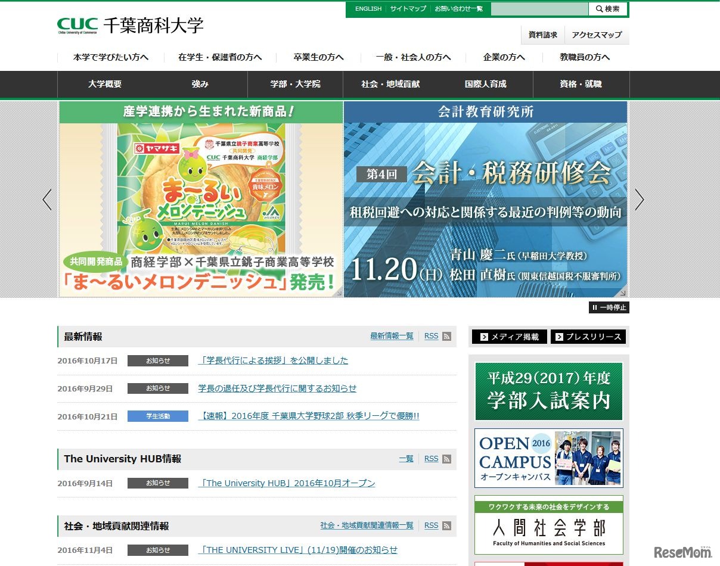Open 一覧 link in The University HUB情報
The height and width of the screenshot is (566, 720).
[x=406, y=459]
